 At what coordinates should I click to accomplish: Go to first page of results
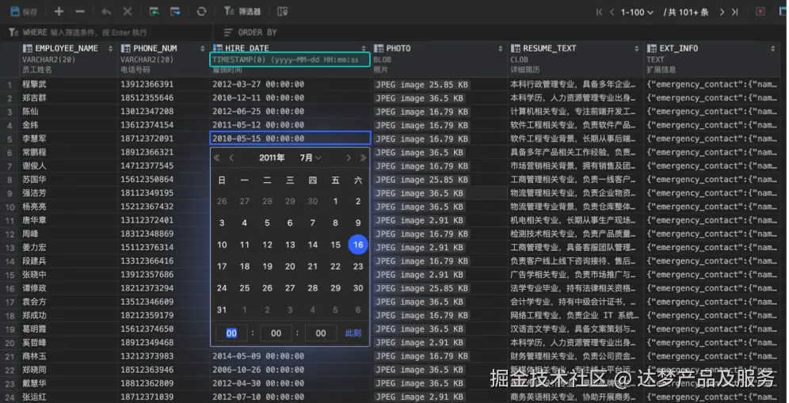599,12
